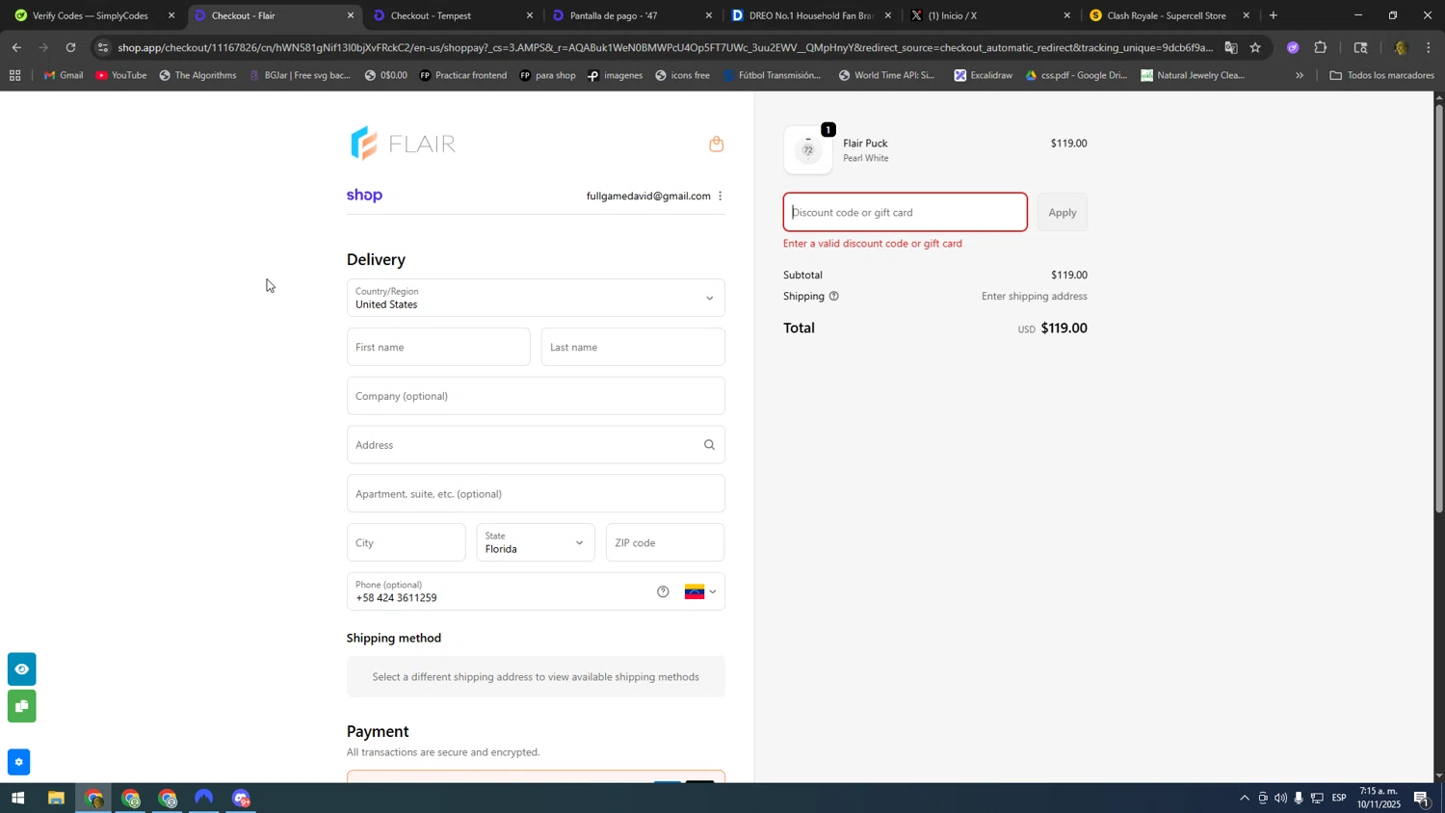
Task: Open Windows Start menu
Action: pyautogui.click(x=17, y=799)
